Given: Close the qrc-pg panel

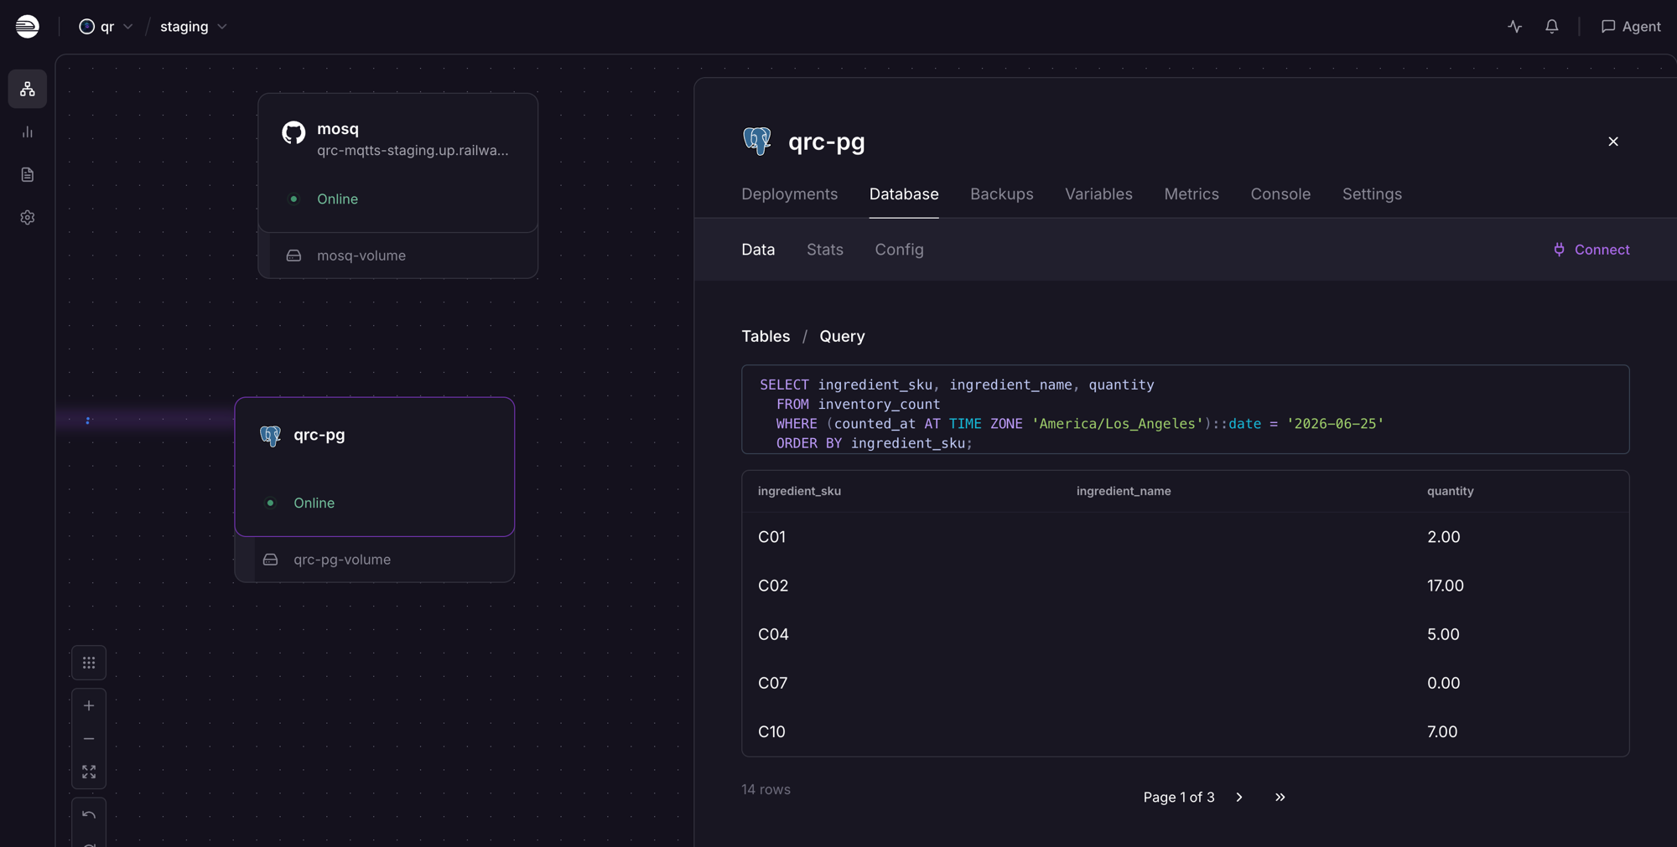Looking at the screenshot, I should pyautogui.click(x=1613, y=142).
